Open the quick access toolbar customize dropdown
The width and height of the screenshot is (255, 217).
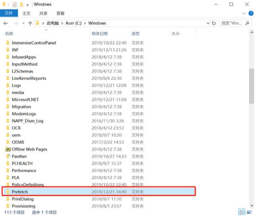tap(28, 5)
